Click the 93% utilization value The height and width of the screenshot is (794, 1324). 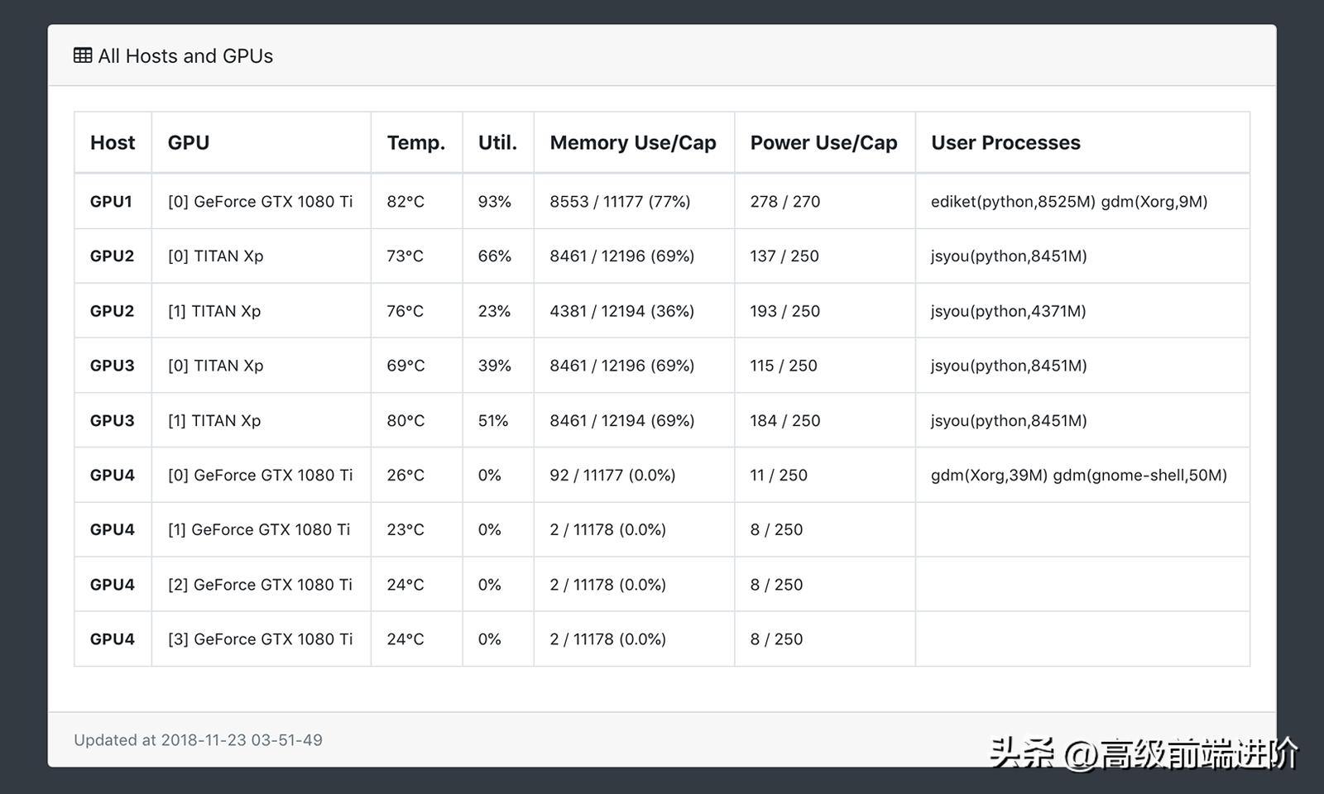(x=494, y=202)
